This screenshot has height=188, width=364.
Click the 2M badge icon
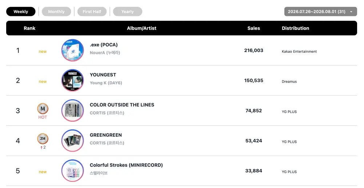[43, 139]
